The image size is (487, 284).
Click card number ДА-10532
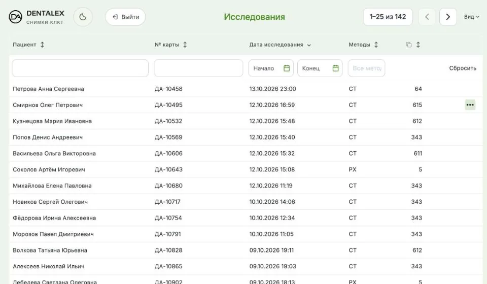[x=168, y=121]
